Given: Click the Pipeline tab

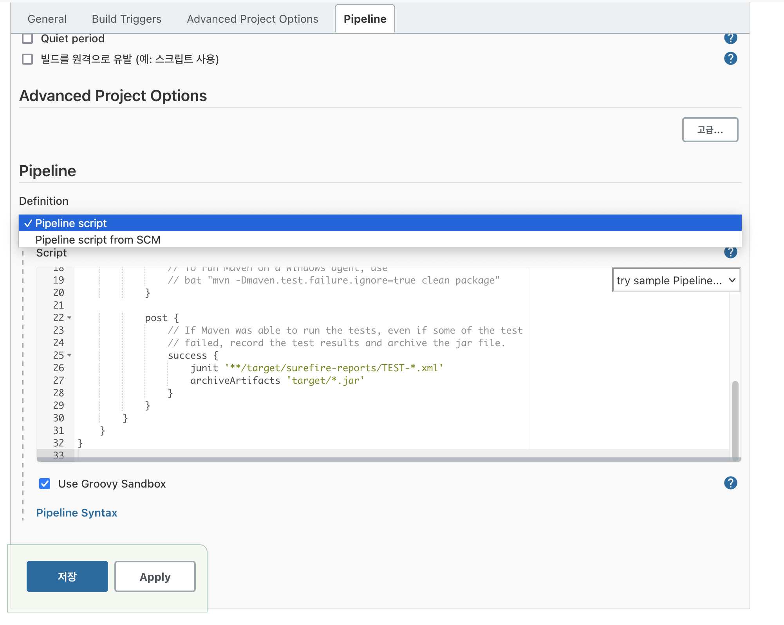Looking at the screenshot, I should pyautogui.click(x=365, y=18).
